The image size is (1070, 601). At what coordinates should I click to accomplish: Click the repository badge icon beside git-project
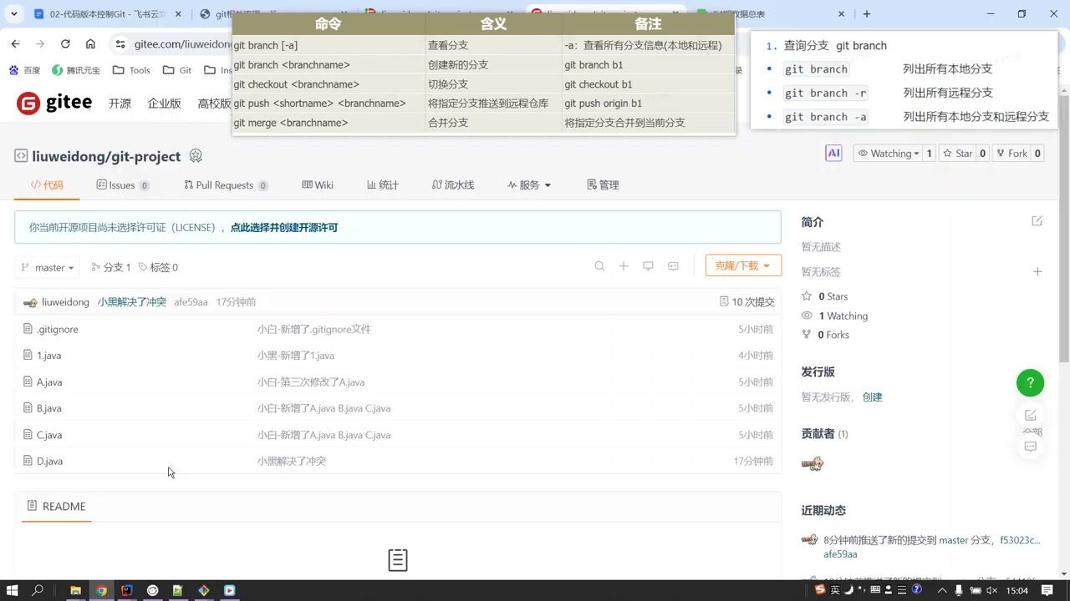tap(196, 156)
